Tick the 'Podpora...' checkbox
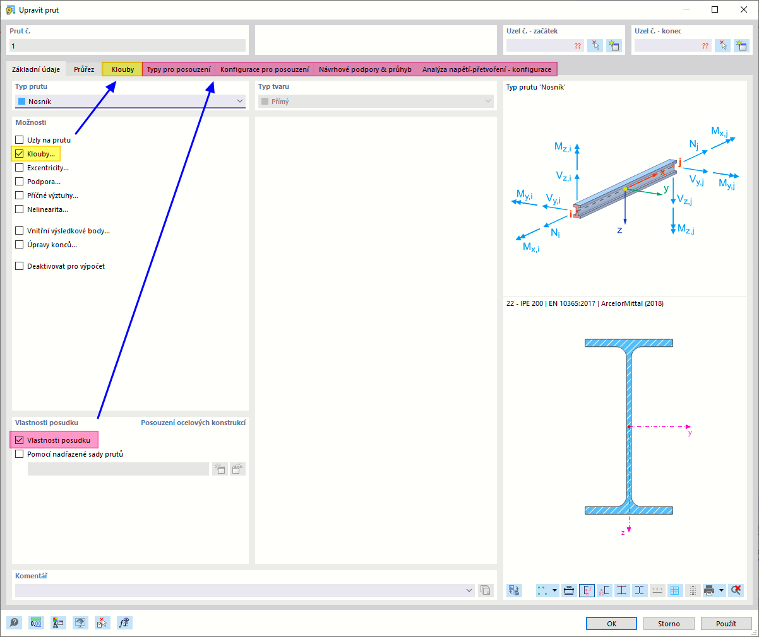 tap(20, 182)
